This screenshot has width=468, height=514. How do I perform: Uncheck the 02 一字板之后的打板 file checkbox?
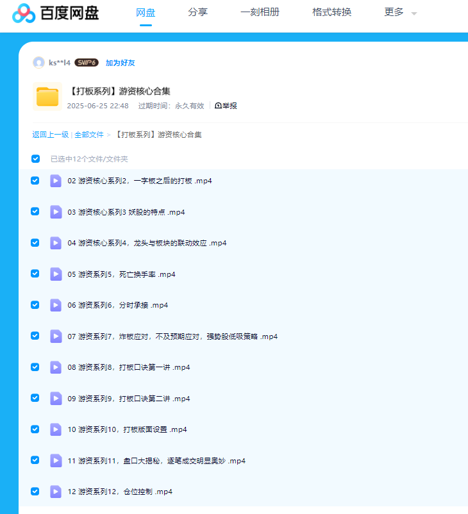[x=35, y=181]
